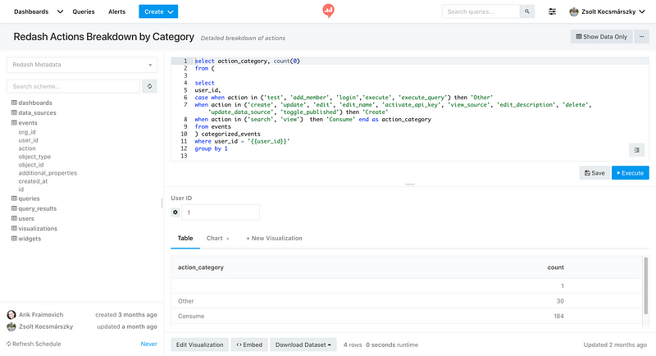
Task: Open the Alerts menu item
Action: pos(116,11)
